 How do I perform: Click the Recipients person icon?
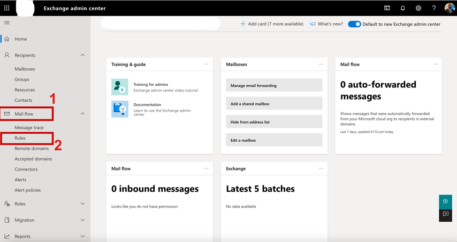(x=7, y=55)
